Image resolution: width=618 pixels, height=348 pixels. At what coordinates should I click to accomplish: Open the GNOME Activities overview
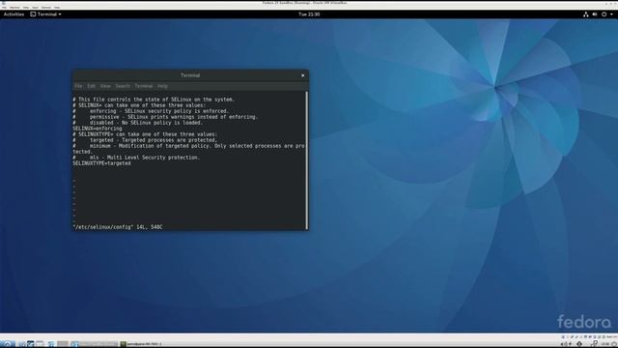pos(14,14)
